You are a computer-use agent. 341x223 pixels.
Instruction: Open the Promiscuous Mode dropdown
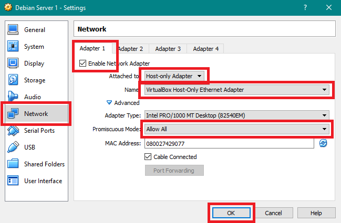(237, 129)
